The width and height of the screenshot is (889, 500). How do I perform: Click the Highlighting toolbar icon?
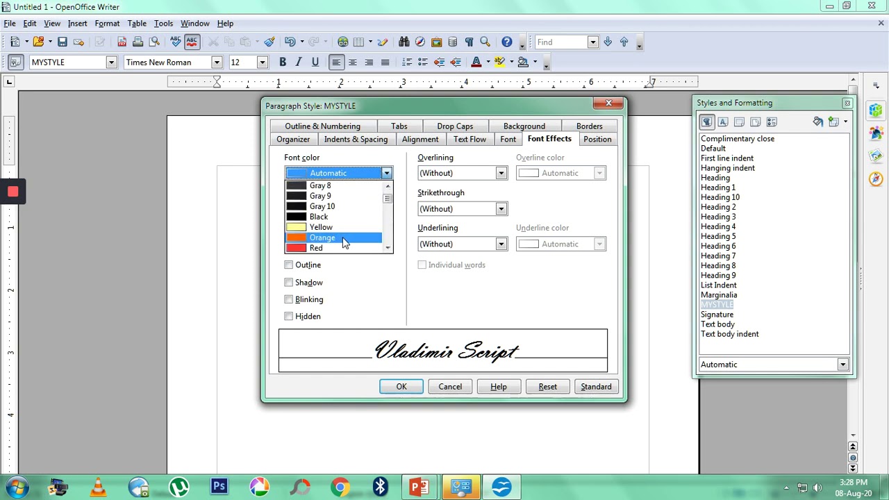coord(499,62)
